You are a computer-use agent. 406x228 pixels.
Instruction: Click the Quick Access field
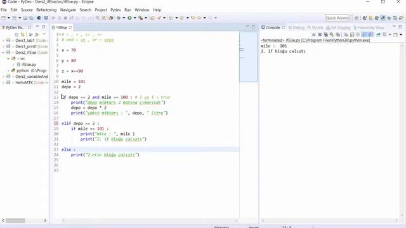point(337,18)
